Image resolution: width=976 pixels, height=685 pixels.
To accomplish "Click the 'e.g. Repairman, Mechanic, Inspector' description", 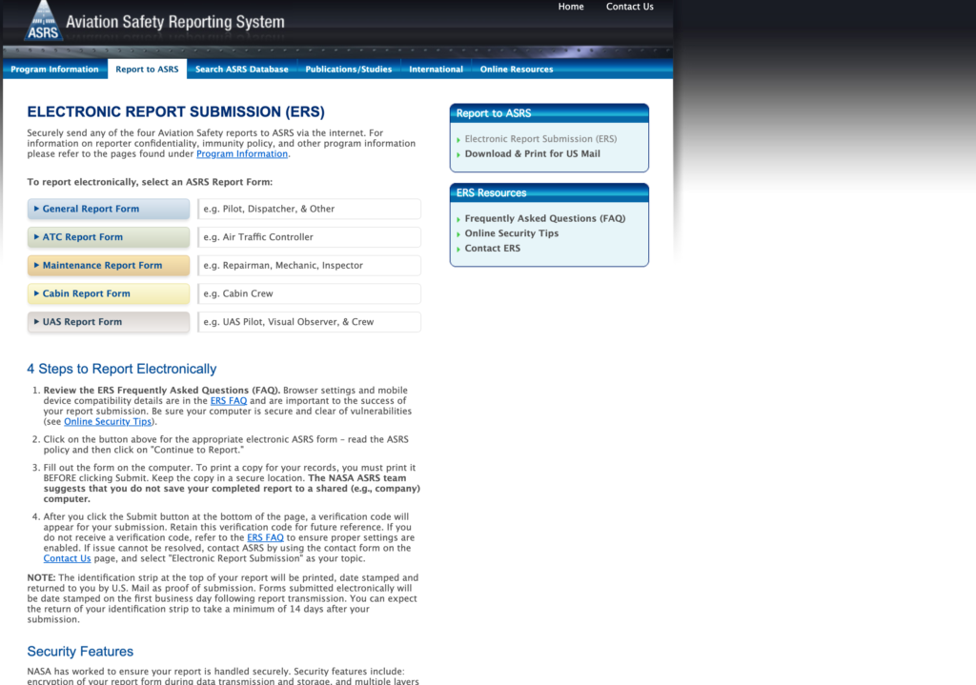I will click(x=310, y=266).
